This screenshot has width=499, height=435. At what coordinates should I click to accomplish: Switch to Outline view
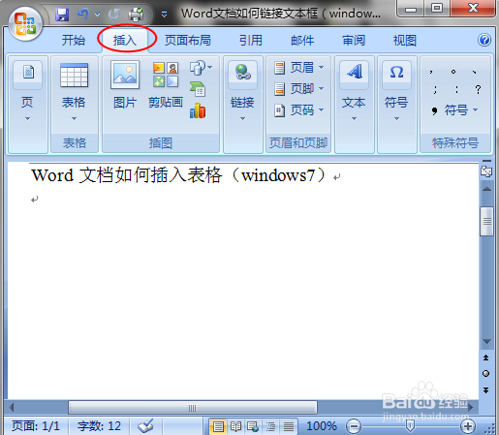click(270, 426)
